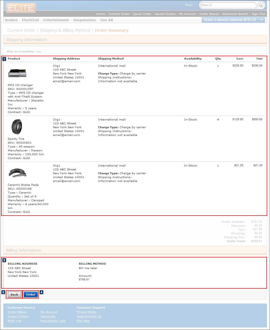Click the search magnifier icon
Screen dimensions: 270x330
pyautogui.click(x=260, y=5)
